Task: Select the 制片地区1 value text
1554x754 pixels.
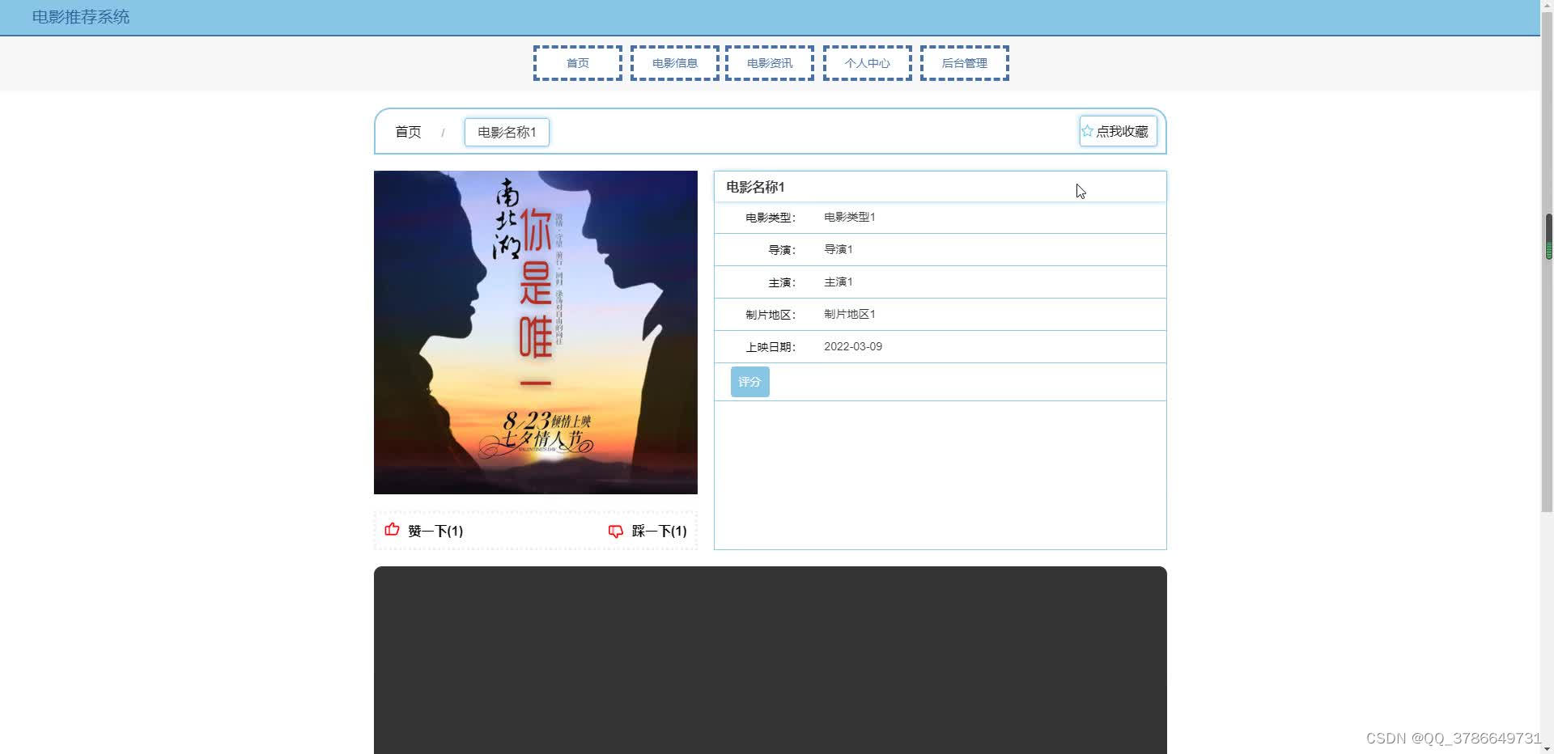Action: tap(850, 314)
